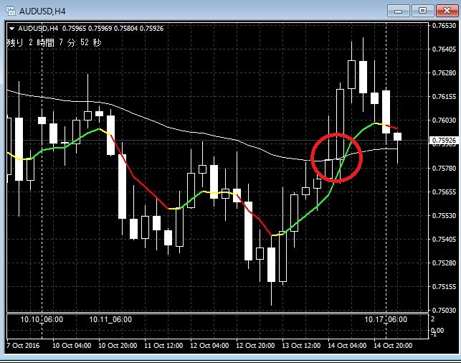Click the 0.76030 price scale label

click(444, 121)
